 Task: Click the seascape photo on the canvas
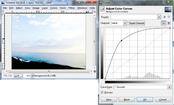[x=49, y=41]
